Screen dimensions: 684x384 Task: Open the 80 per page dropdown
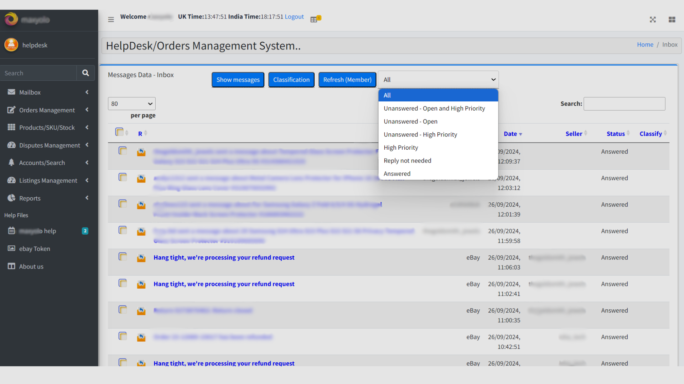click(x=131, y=103)
